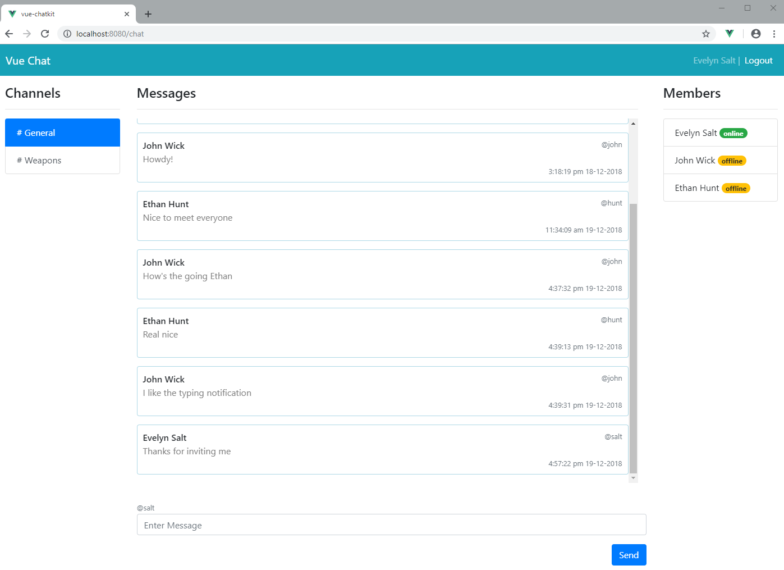Click the 'How's the going Ethan' message

[187, 276]
